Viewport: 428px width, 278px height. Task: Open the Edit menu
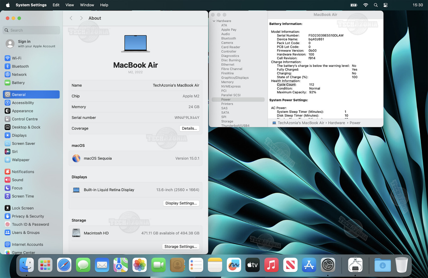(x=56, y=5)
